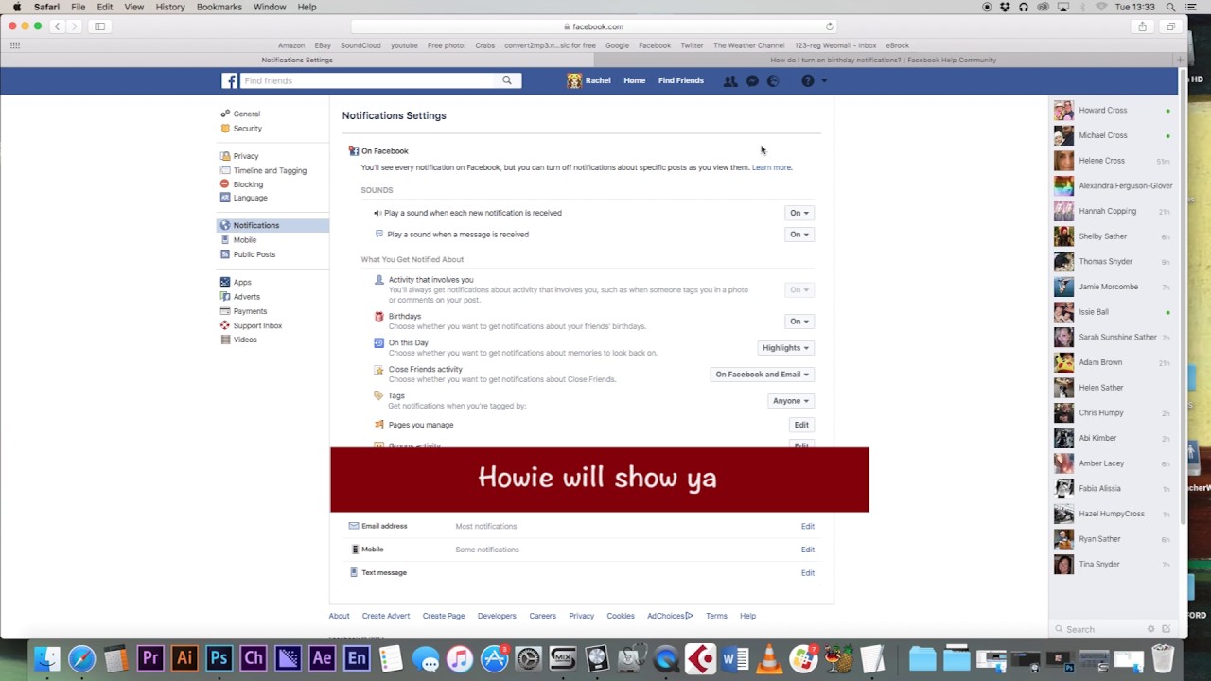Click Safari's facebook.com address bar
Image resolution: width=1211 pixels, height=681 pixels.
[596, 26]
